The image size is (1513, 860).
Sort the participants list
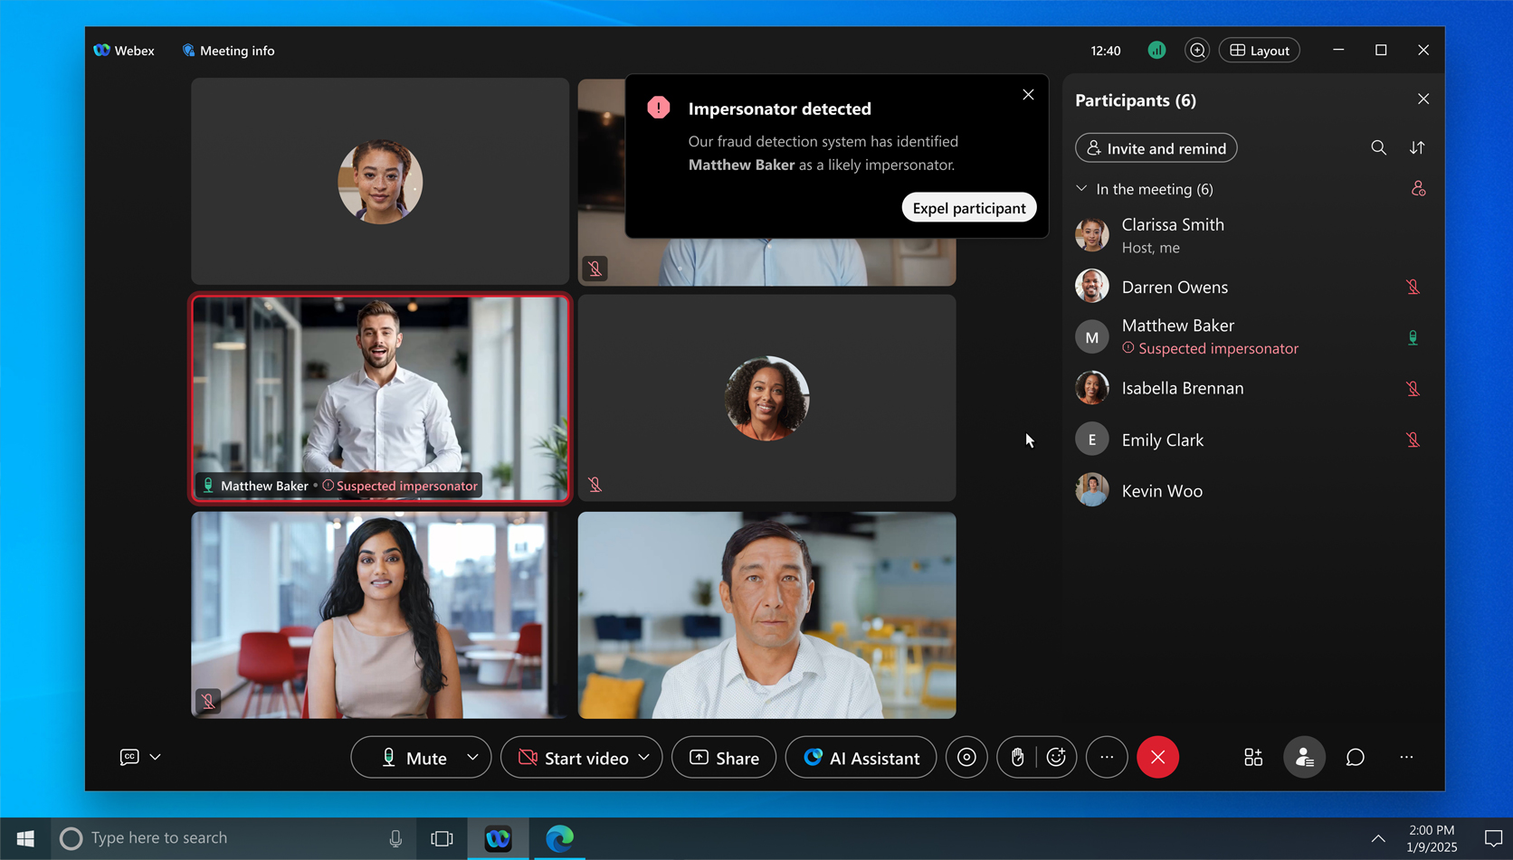coord(1417,148)
